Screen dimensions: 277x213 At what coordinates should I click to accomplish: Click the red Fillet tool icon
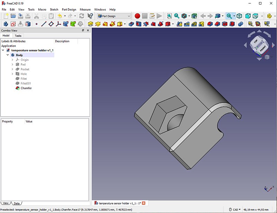point(210,24)
